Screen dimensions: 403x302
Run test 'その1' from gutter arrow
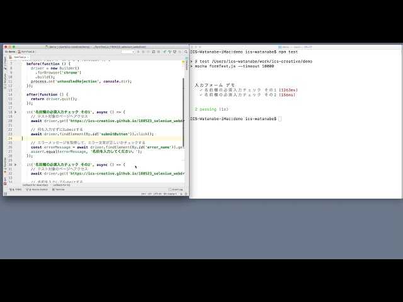tap(15, 112)
